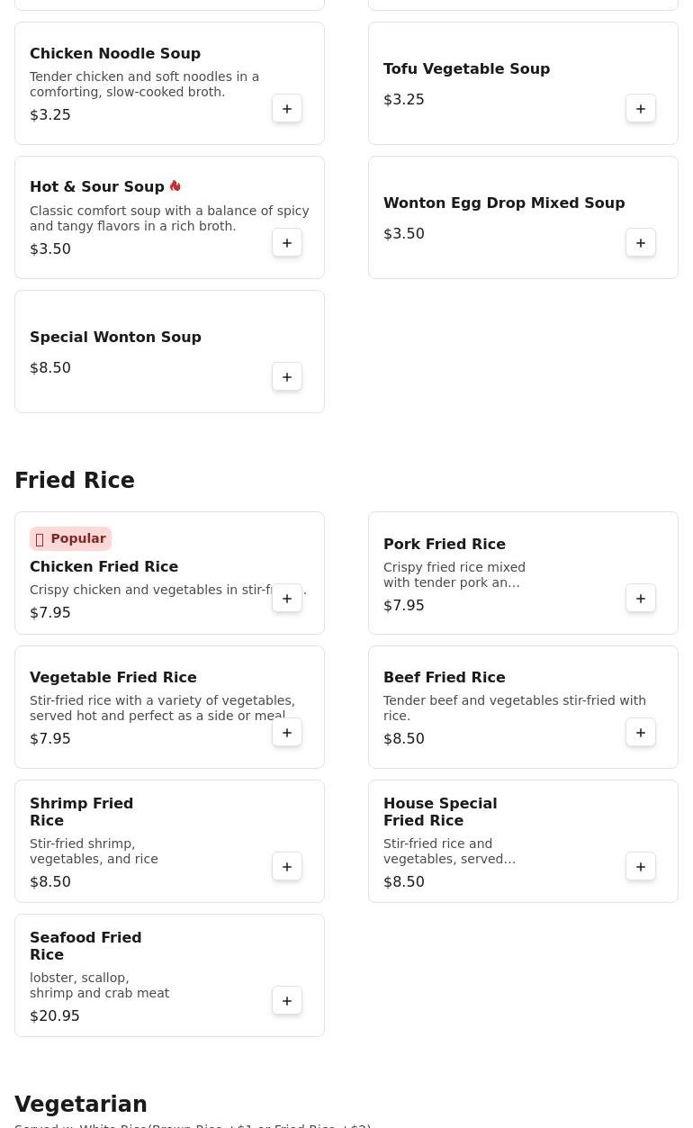
Task: Open Wonton Egg Drop Mixed Soup details
Action: click(x=503, y=203)
